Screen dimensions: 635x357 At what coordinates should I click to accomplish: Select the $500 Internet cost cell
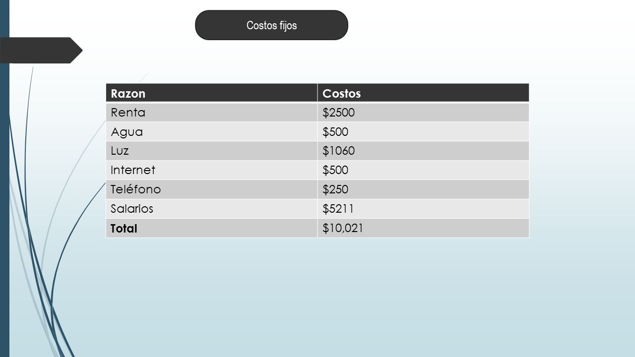click(423, 170)
